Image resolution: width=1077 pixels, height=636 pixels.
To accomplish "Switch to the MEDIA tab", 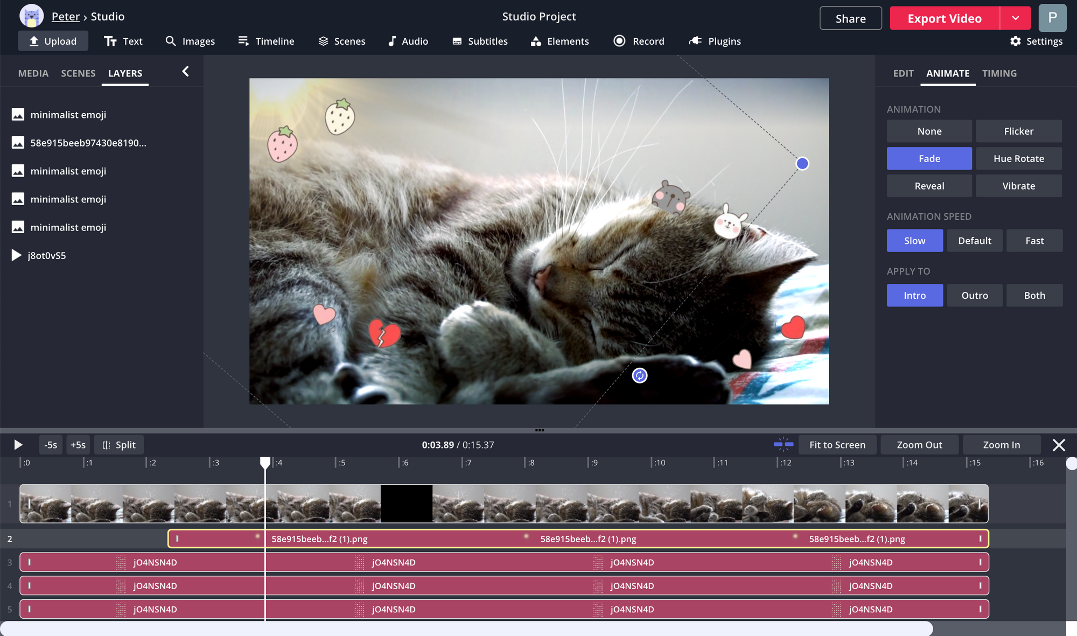I will pos(33,73).
